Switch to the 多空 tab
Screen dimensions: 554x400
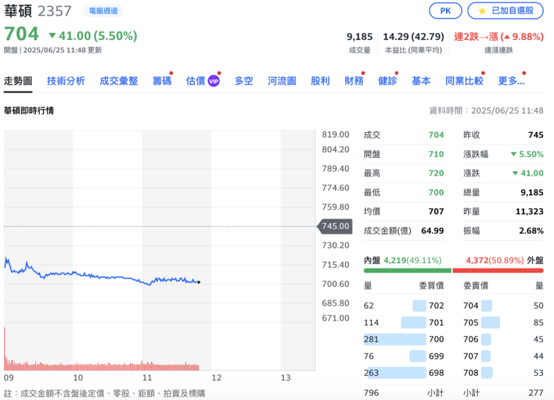tap(244, 81)
